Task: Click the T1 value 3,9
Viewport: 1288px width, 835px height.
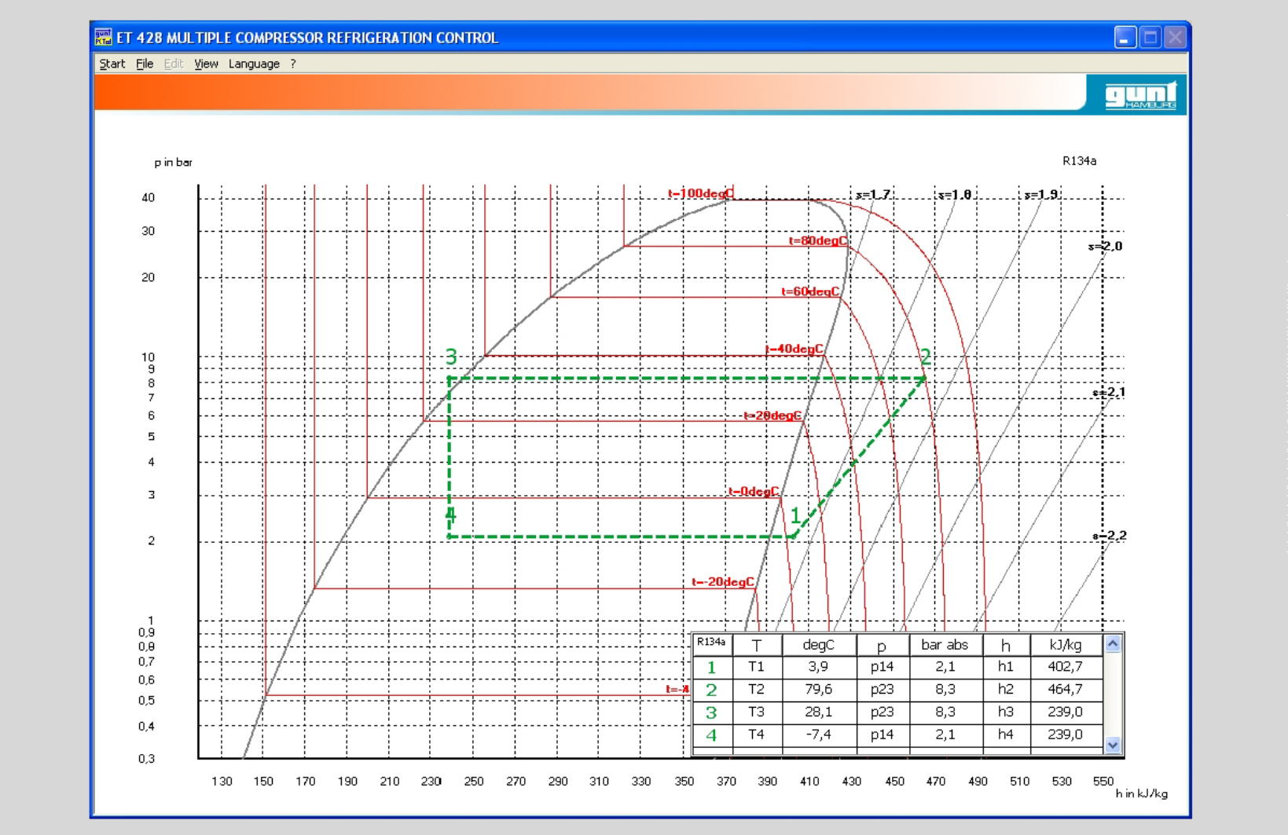Action: [818, 667]
